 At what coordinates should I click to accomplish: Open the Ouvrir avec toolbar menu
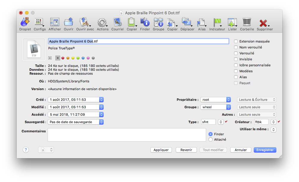tap(85, 22)
